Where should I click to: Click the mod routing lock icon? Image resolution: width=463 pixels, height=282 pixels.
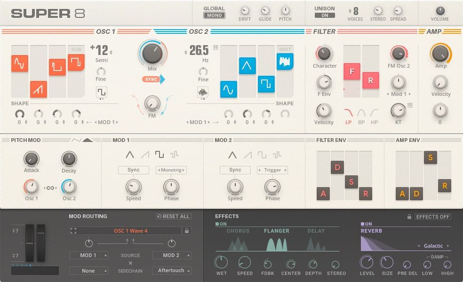click(x=187, y=231)
